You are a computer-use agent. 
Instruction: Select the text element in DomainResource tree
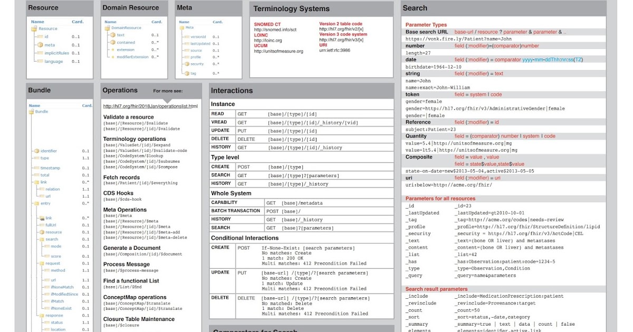pyautogui.click(x=121, y=35)
